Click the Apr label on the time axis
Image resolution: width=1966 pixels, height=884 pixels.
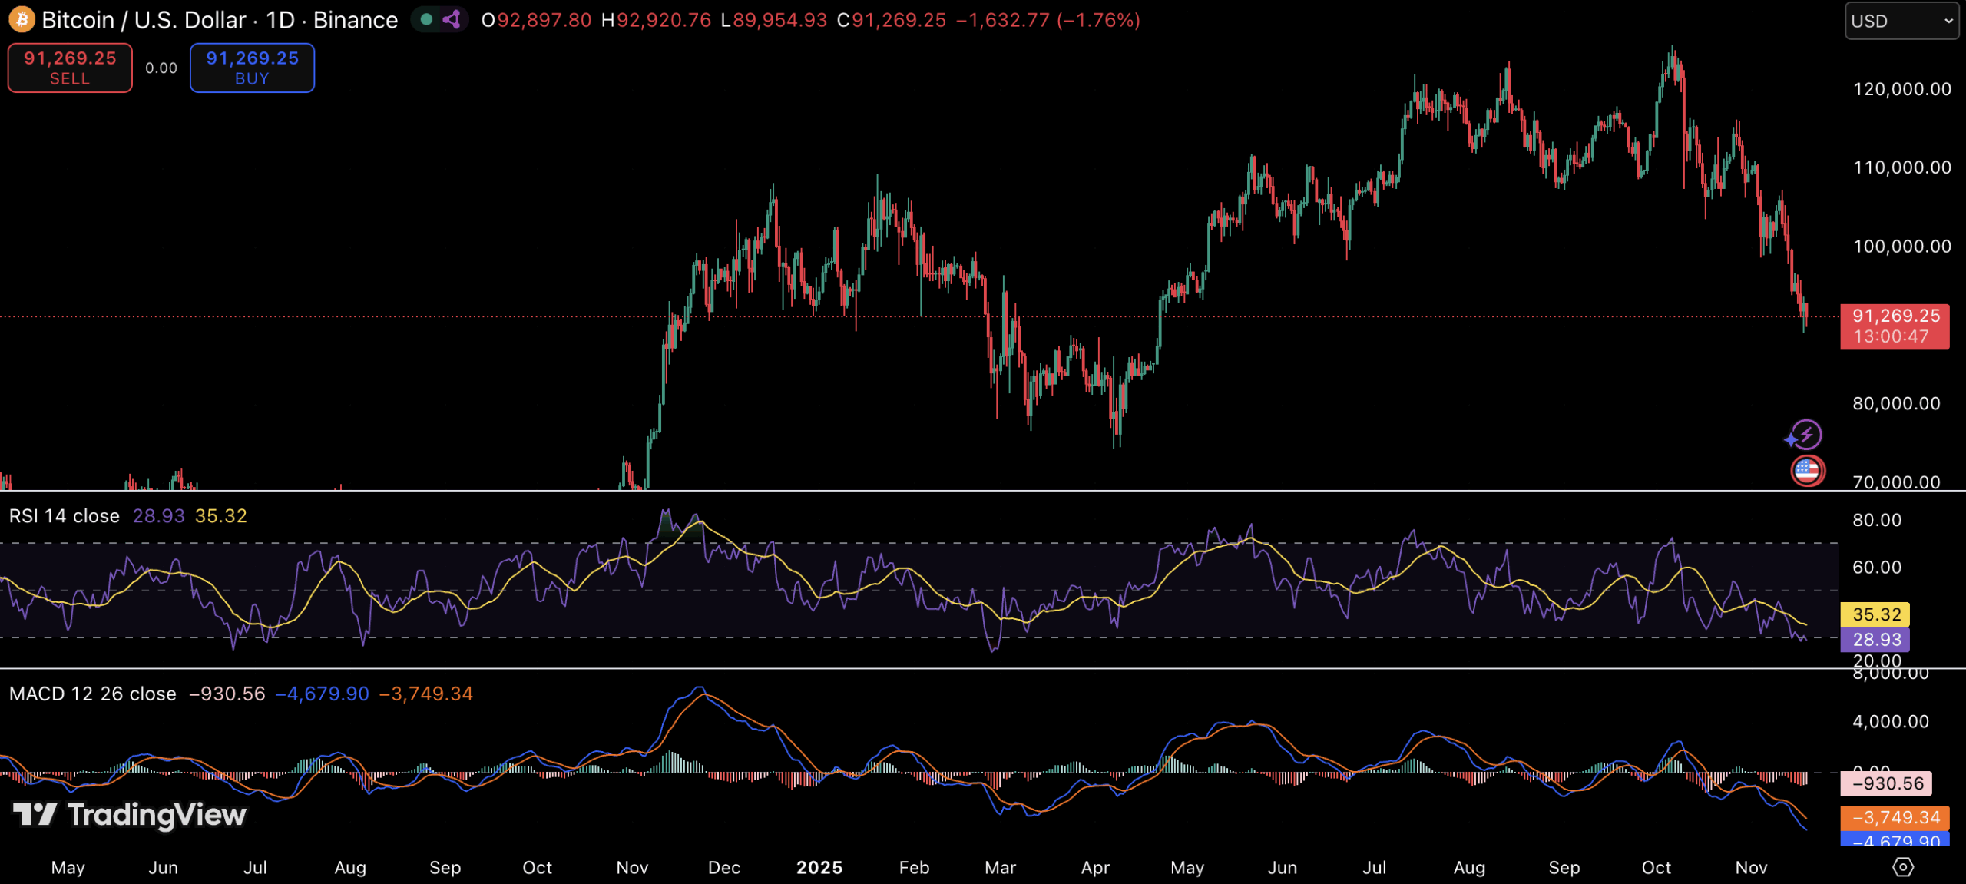1096,868
